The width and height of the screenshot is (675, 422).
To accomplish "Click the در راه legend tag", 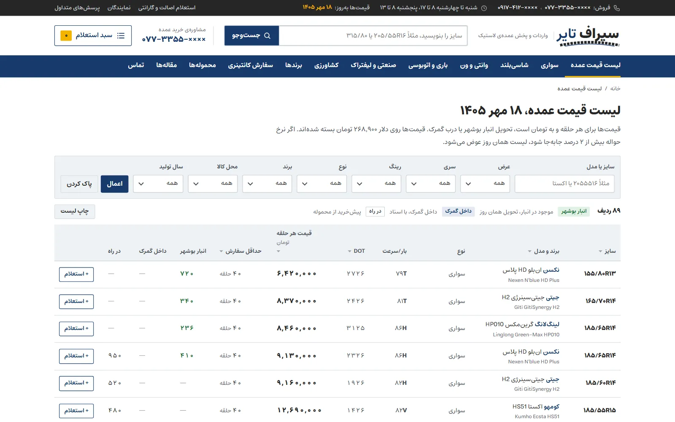I will [x=375, y=211].
